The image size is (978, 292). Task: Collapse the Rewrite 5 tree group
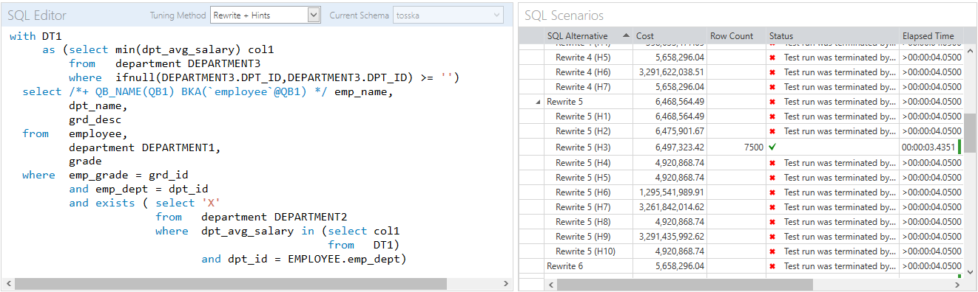[x=538, y=102]
